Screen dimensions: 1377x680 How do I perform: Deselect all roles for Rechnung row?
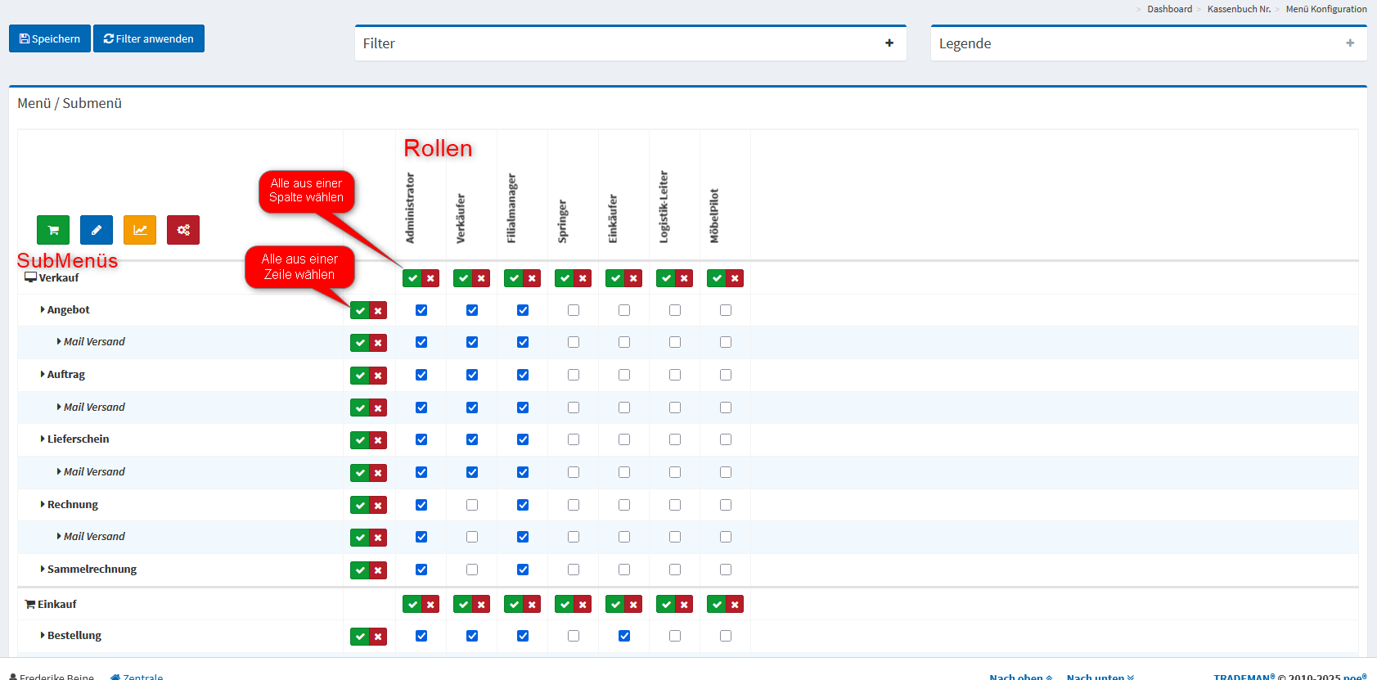click(x=378, y=506)
